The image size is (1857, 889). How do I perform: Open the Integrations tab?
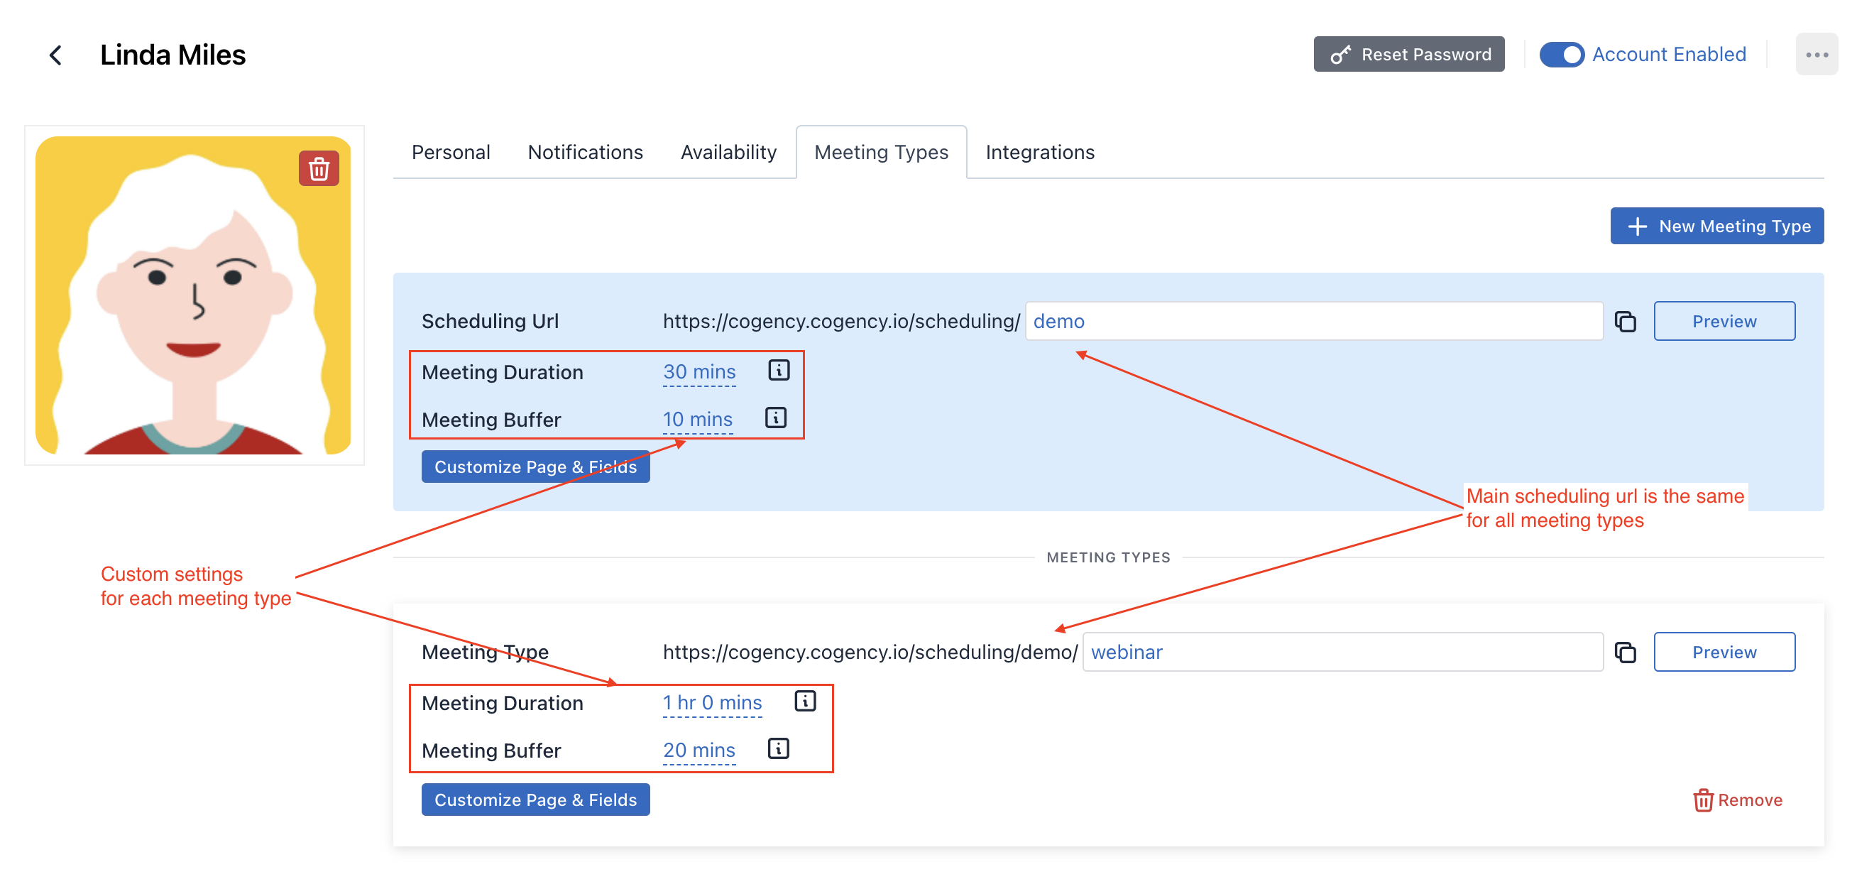coord(1039,152)
